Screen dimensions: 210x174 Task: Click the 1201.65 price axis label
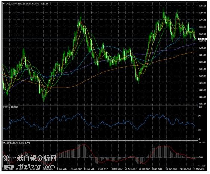pyautogui.click(x=203, y=104)
